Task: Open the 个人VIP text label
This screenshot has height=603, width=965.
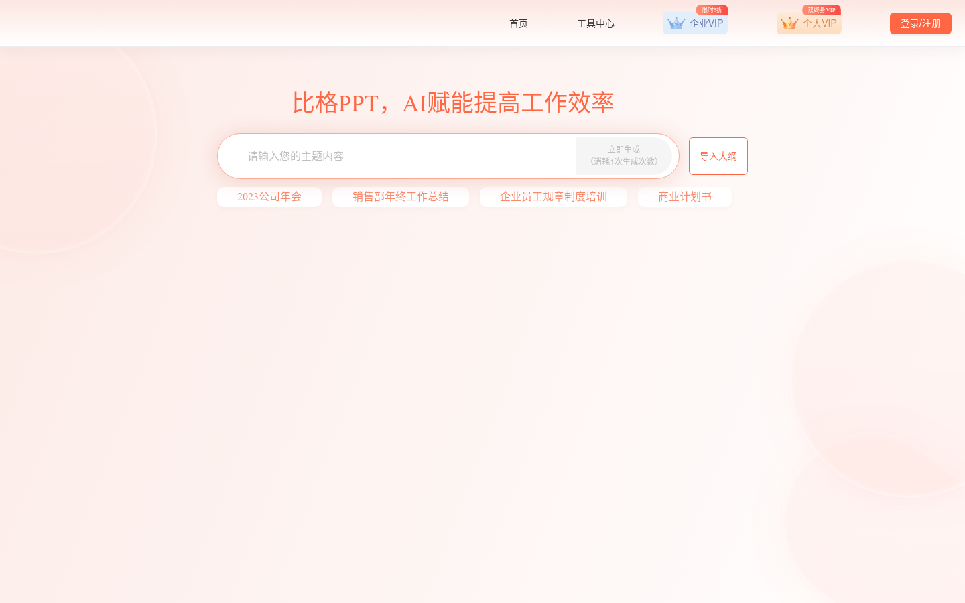Action: pyautogui.click(x=820, y=23)
